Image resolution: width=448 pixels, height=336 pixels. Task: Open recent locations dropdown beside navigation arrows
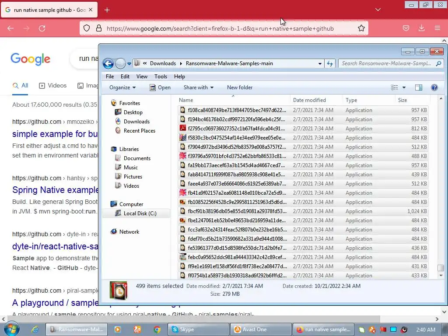[x=129, y=63]
